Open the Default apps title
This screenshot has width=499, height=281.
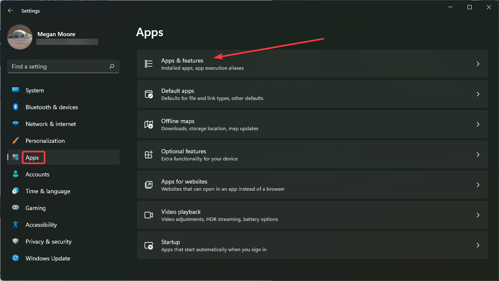(x=178, y=91)
